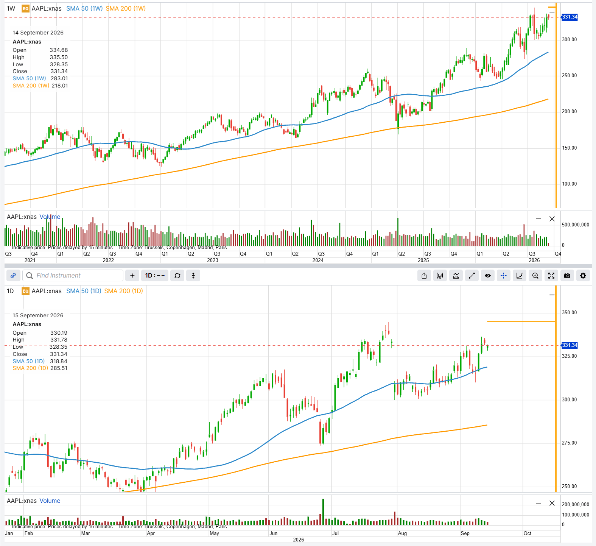
Task: Open chart settings gear icon
Action: click(583, 276)
